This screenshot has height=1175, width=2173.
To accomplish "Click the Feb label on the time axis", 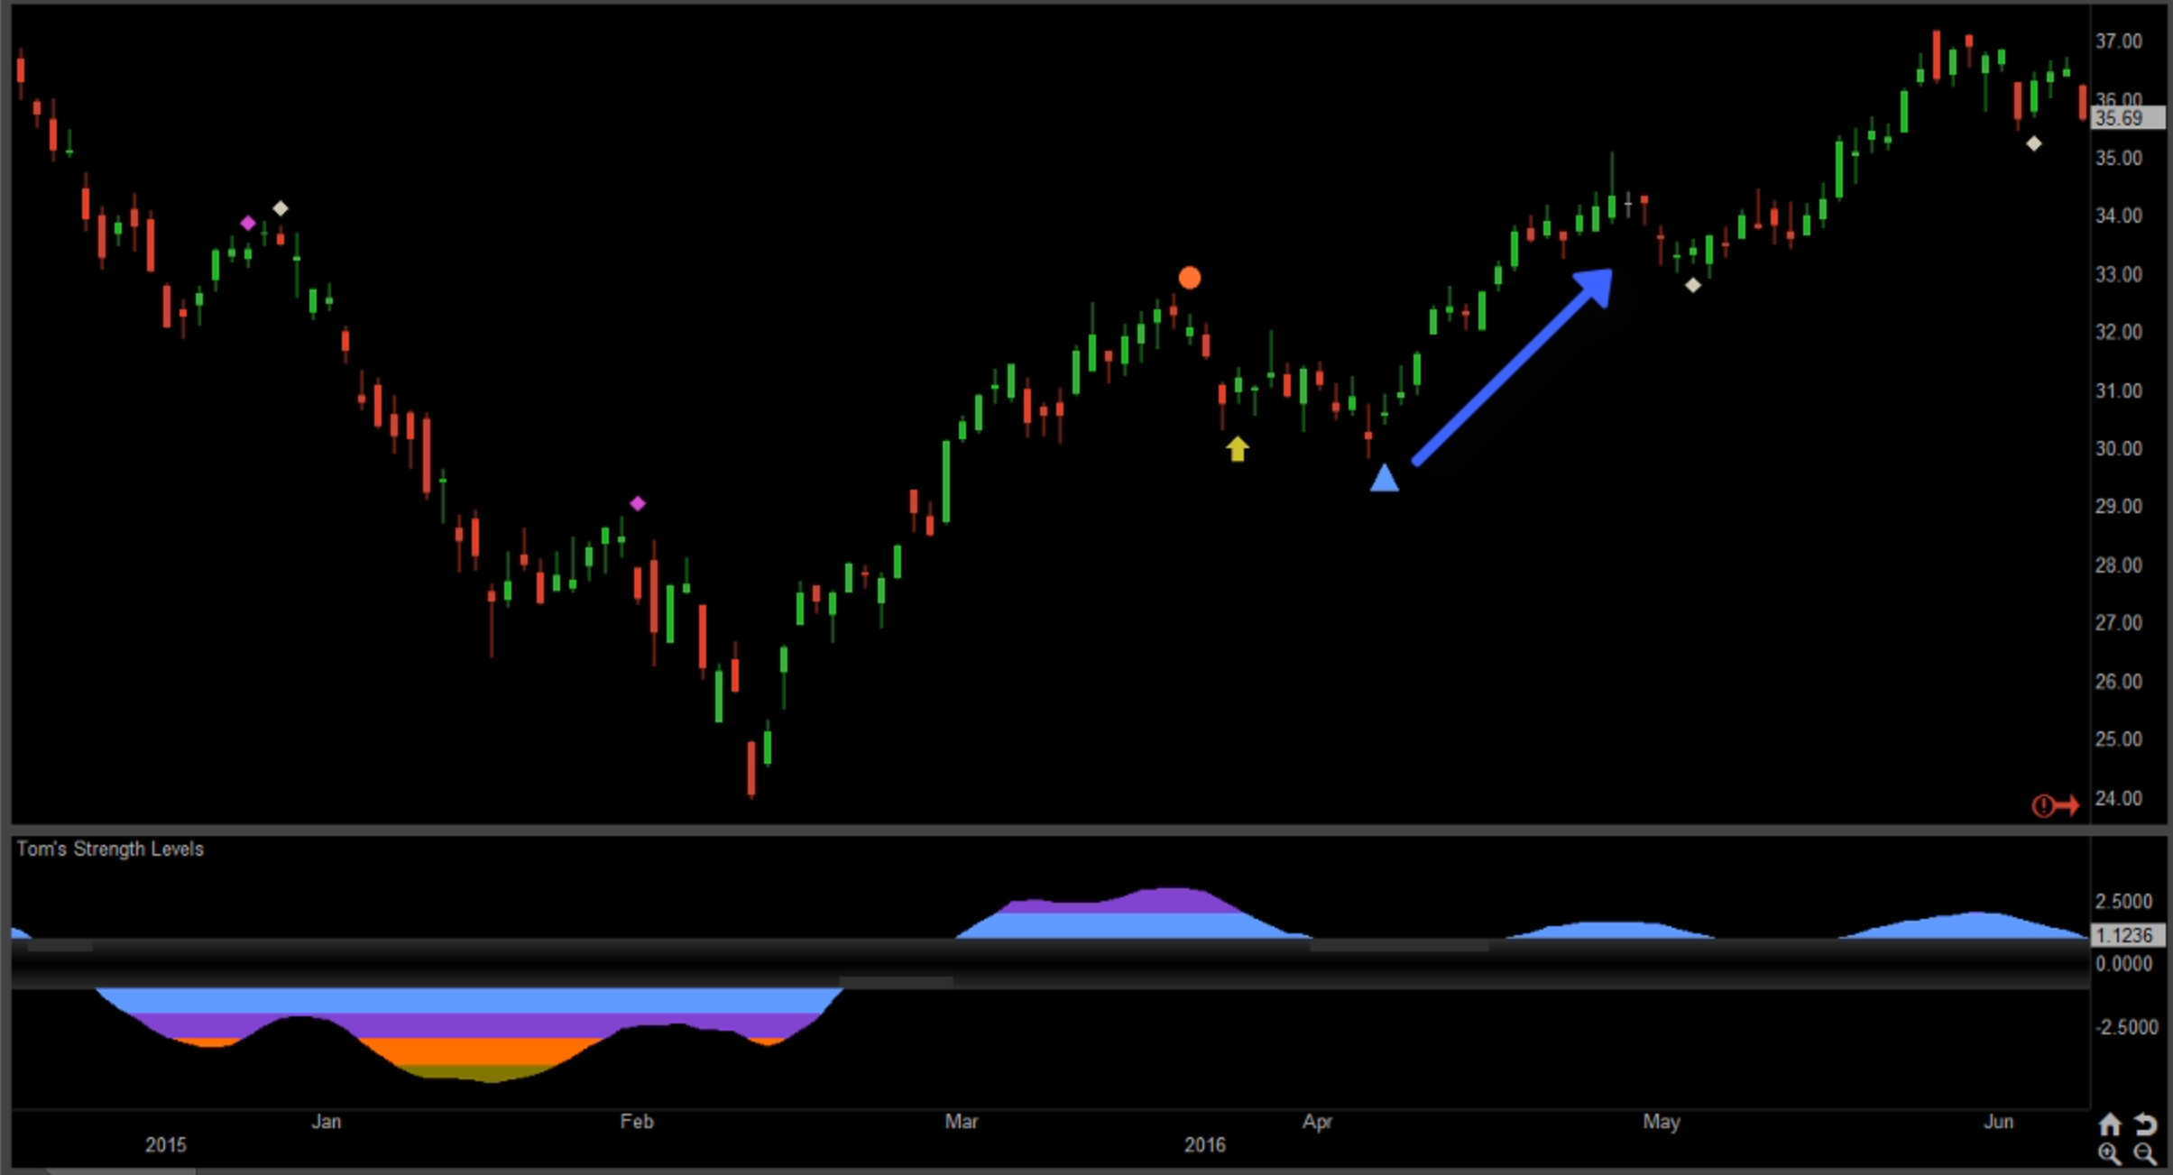I will pos(637,1122).
